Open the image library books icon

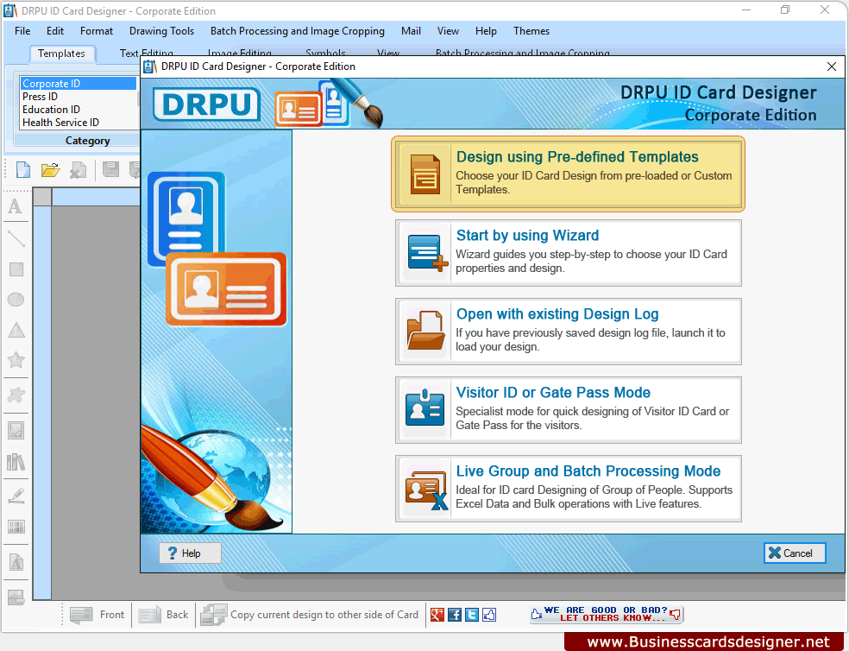click(x=16, y=463)
